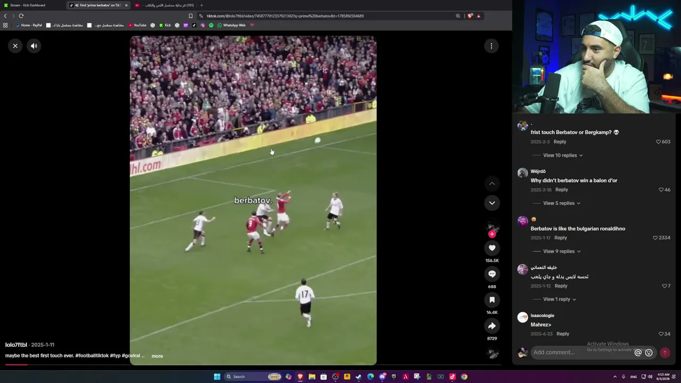
Task: Like the 'Mahrez>' comment with 34 likes
Action: coord(661,334)
